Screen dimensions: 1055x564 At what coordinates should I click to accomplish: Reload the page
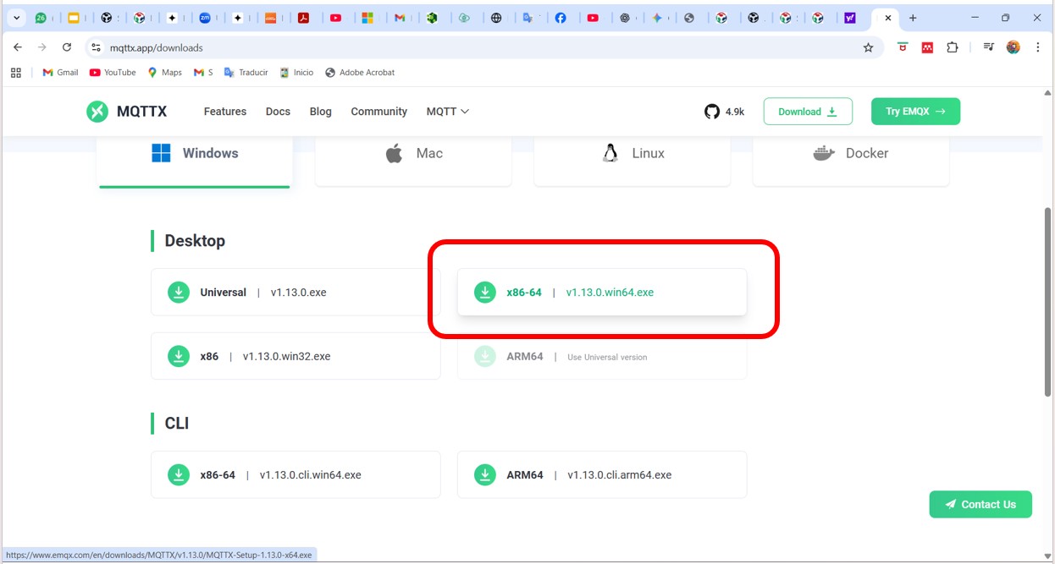tap(67, 47)
